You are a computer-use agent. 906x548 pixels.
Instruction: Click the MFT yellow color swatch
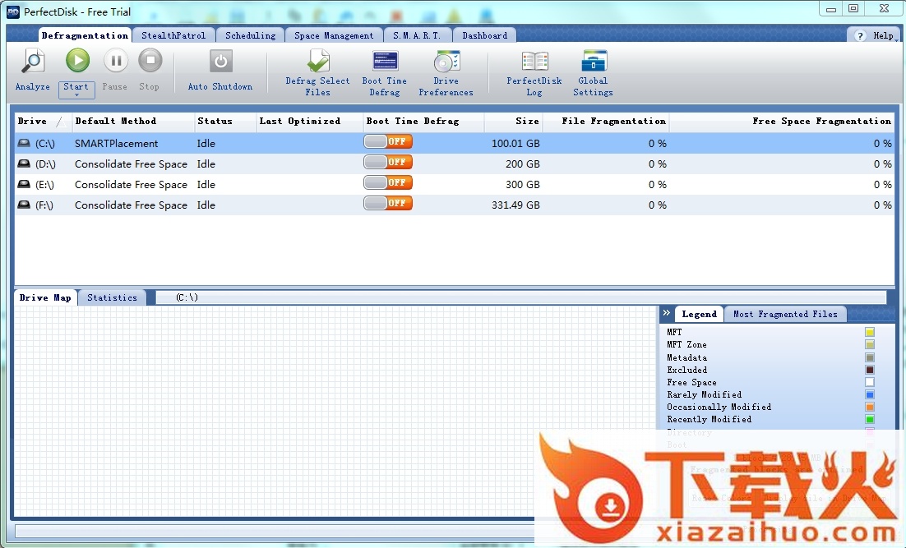(x=870, y=332)
